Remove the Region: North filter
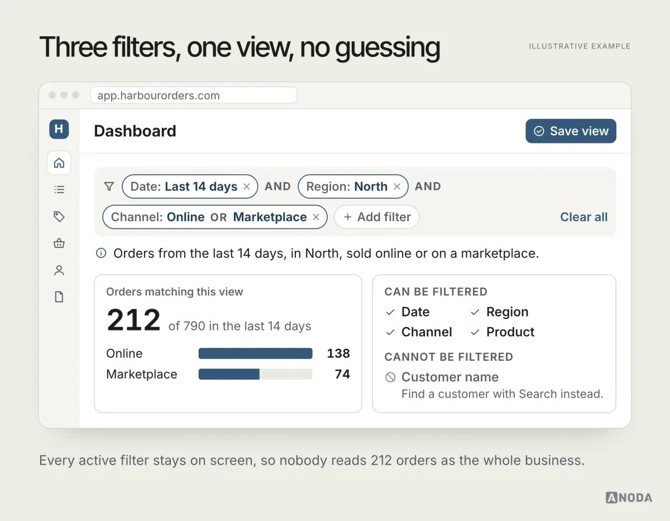The image size is (670, 521). 397,187
